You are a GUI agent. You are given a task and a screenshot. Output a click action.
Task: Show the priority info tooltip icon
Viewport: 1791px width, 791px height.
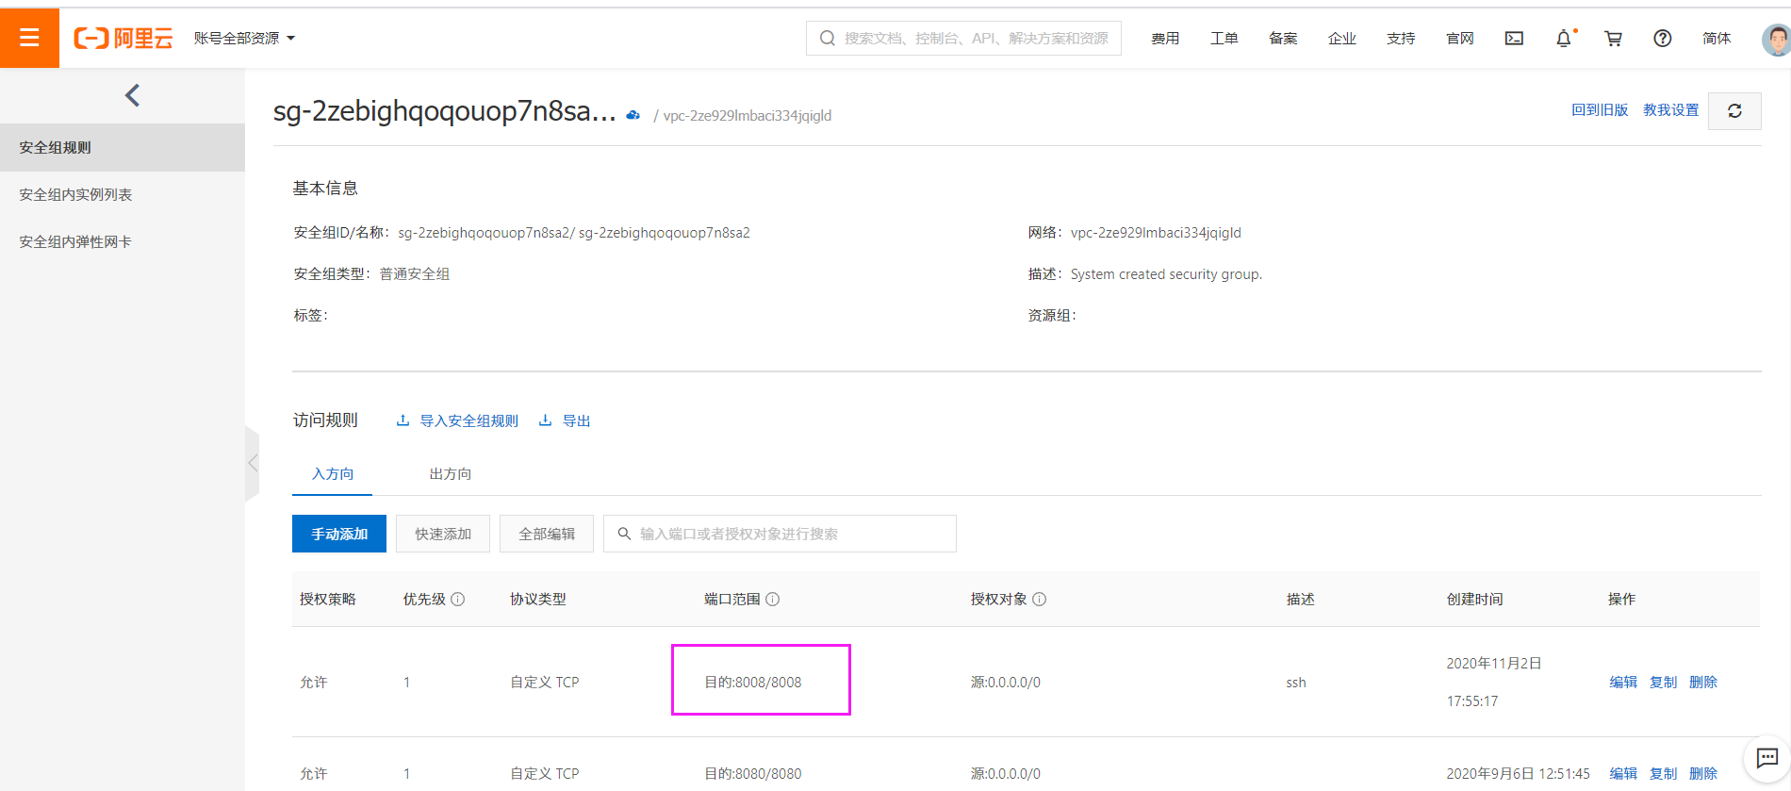click(x=458, y=600)
